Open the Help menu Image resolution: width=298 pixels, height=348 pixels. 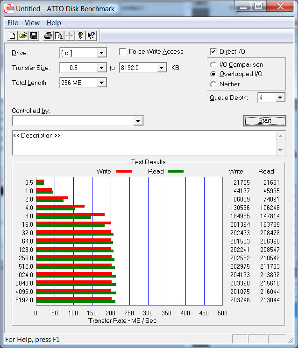click(x=54, y=23)
